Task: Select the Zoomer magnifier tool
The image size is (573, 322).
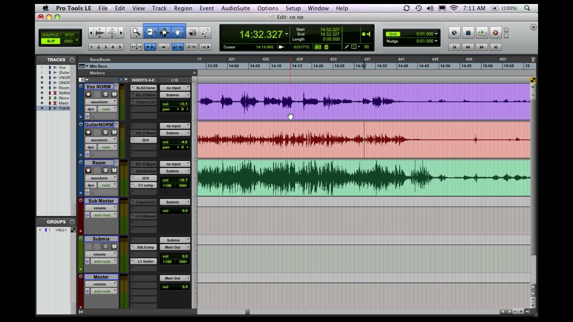Action: click(136, 32)
